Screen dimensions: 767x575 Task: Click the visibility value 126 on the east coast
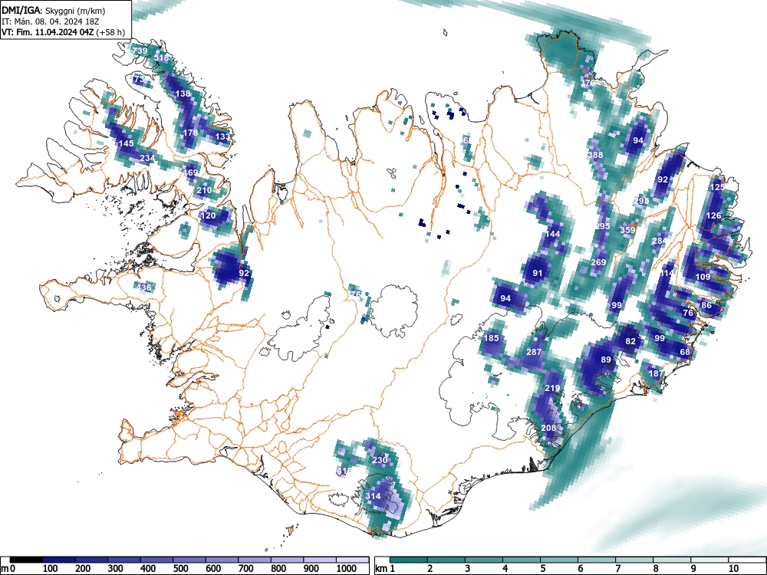[713, 215]
